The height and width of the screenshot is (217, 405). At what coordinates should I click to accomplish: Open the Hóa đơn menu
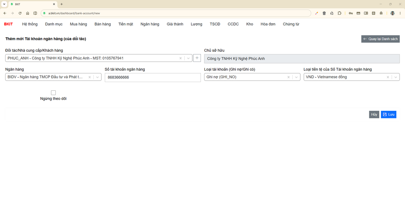(268, 24)
